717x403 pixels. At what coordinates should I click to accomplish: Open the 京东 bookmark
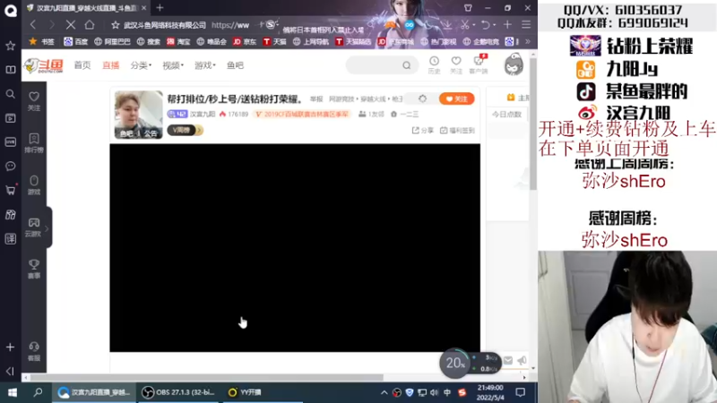tap(245, 41)
